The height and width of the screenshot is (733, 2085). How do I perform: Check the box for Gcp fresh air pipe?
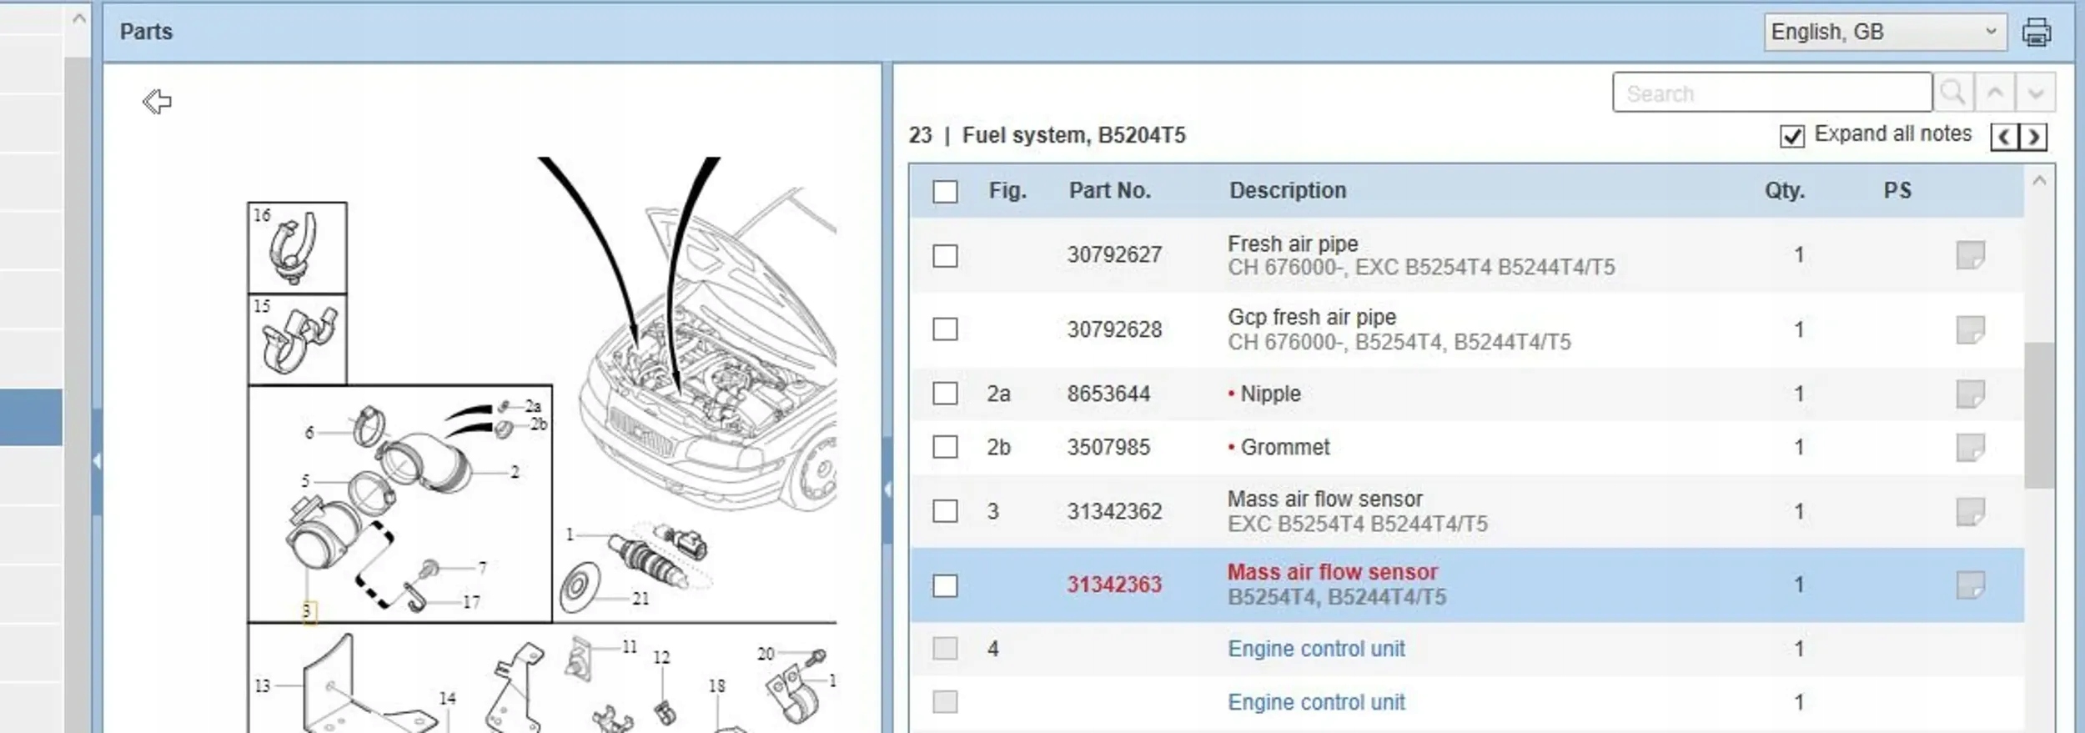pyautogui.click(x=945, y=329)
